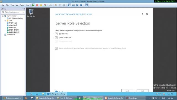Image resolution: width=177 pixels, height=100 pixels.
Task: Open PowerShell on guest taskbar
Action: (x=37, y=94)
